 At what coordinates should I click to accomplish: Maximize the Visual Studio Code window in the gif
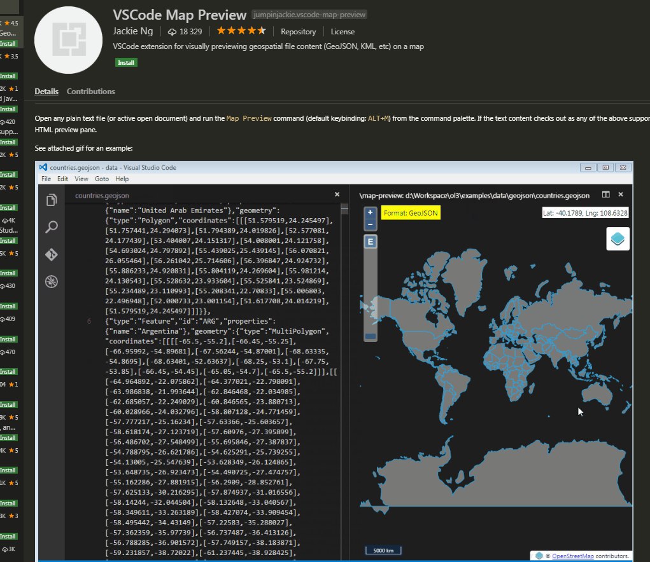click(x=605, y=168)
